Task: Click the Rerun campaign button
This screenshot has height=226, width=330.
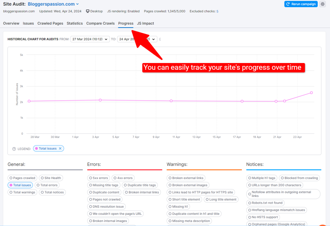Action: 301,4
